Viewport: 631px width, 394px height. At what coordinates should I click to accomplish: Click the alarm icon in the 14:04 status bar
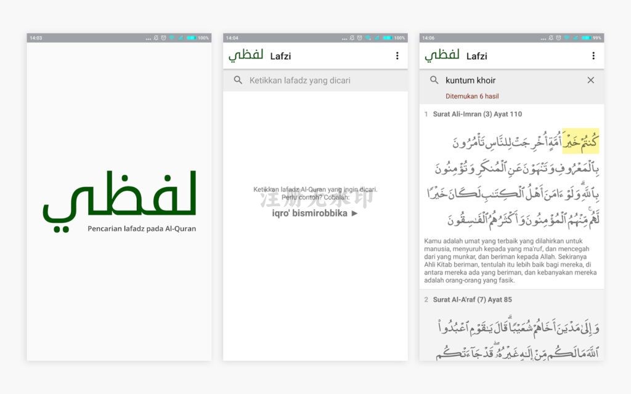[x=359, y=38]
